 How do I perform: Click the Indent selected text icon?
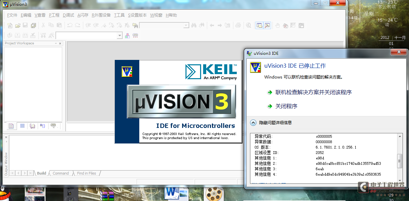[x=88, y=25]
